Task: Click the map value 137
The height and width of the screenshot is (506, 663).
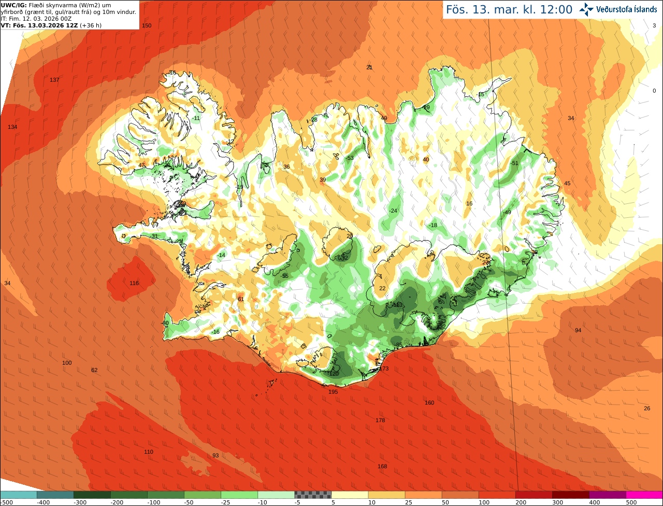Action: 54,80
